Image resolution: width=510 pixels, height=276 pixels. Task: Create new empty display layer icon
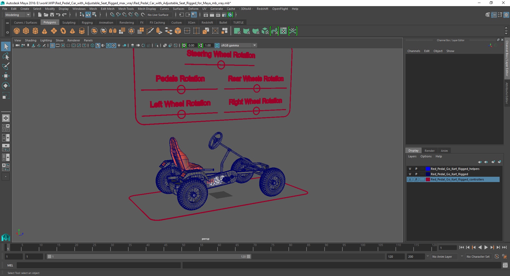(493, 162)
